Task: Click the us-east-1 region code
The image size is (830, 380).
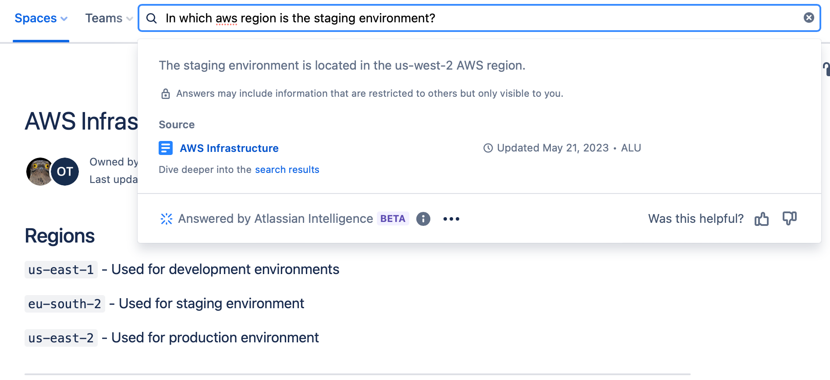Action: tap(61, 270)
